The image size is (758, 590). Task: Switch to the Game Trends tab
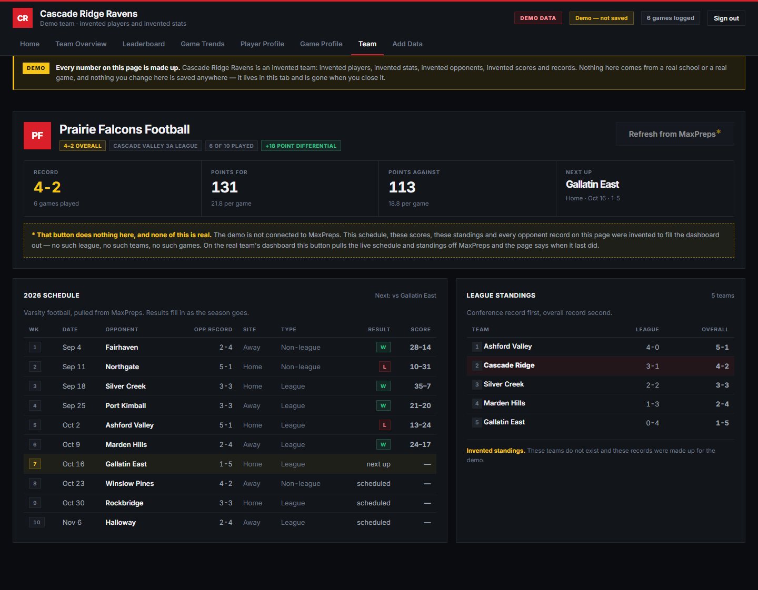(203, 44)
